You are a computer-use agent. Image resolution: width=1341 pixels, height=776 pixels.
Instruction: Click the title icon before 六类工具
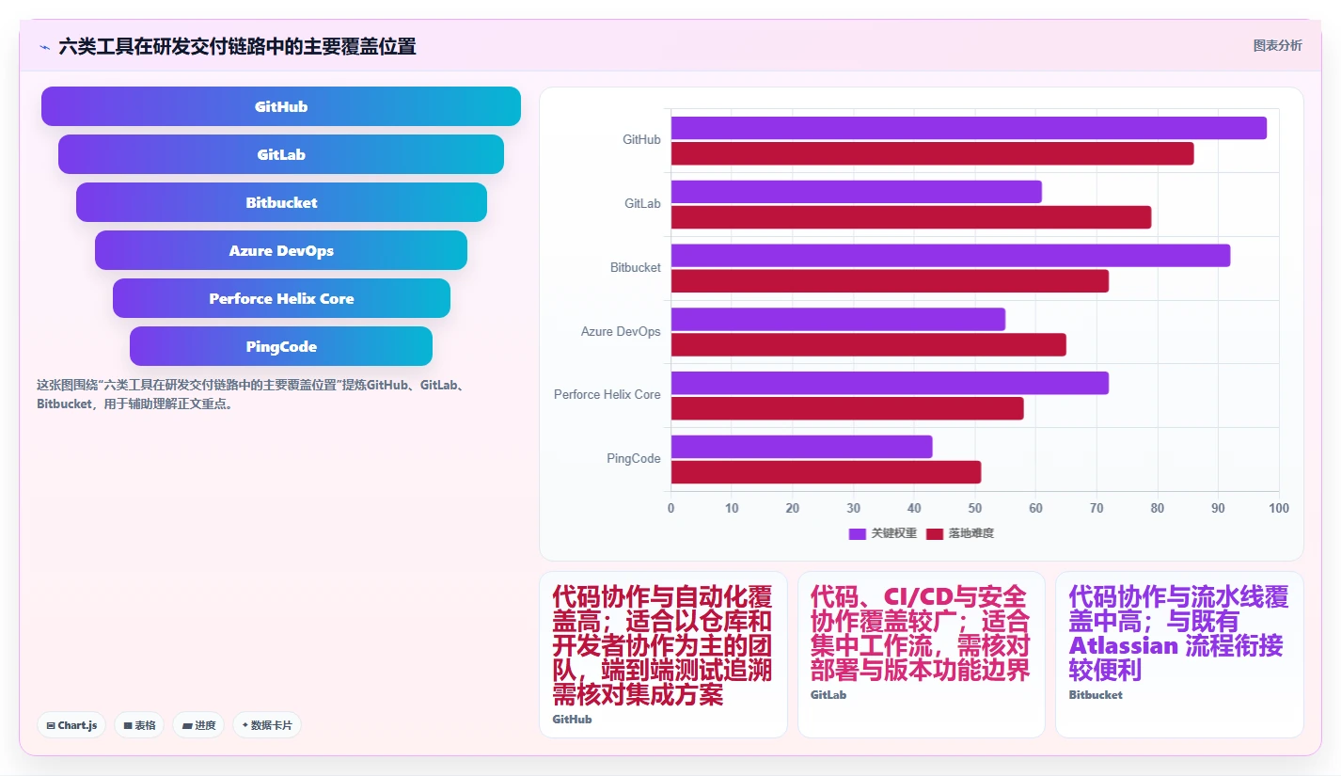44,47
